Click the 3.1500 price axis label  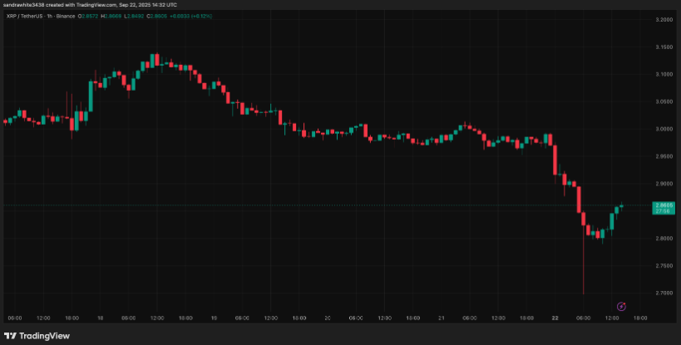point(663,47)
